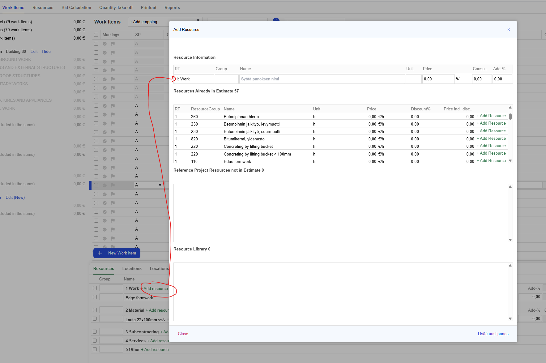Check the 5 Other resource group checkbox
The height and width of the screenshot is (363, 546).
click(95, 349)
